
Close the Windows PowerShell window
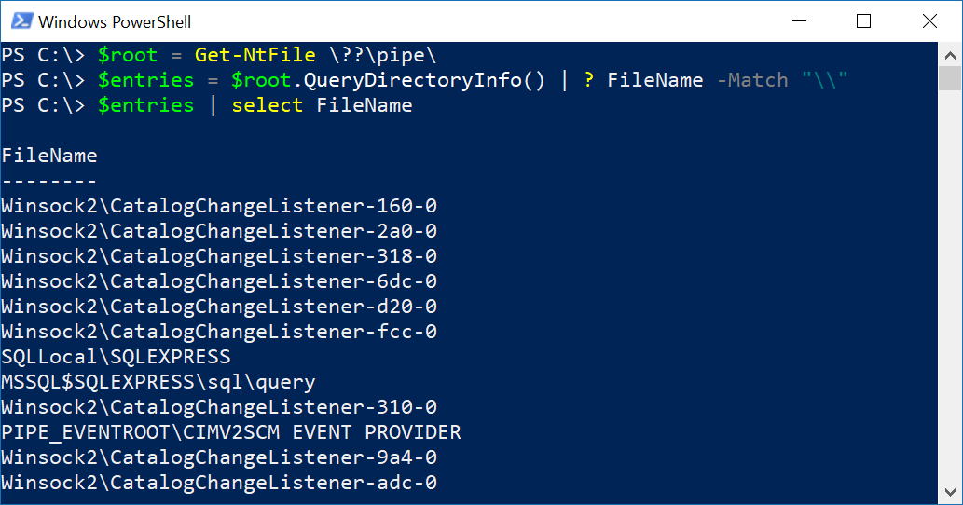pos(929,21)
